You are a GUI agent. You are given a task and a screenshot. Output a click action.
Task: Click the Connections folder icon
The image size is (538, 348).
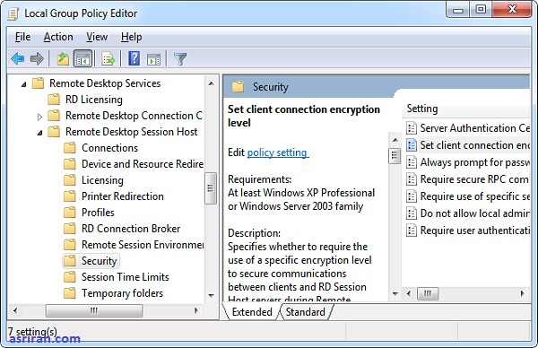point(70,148)
